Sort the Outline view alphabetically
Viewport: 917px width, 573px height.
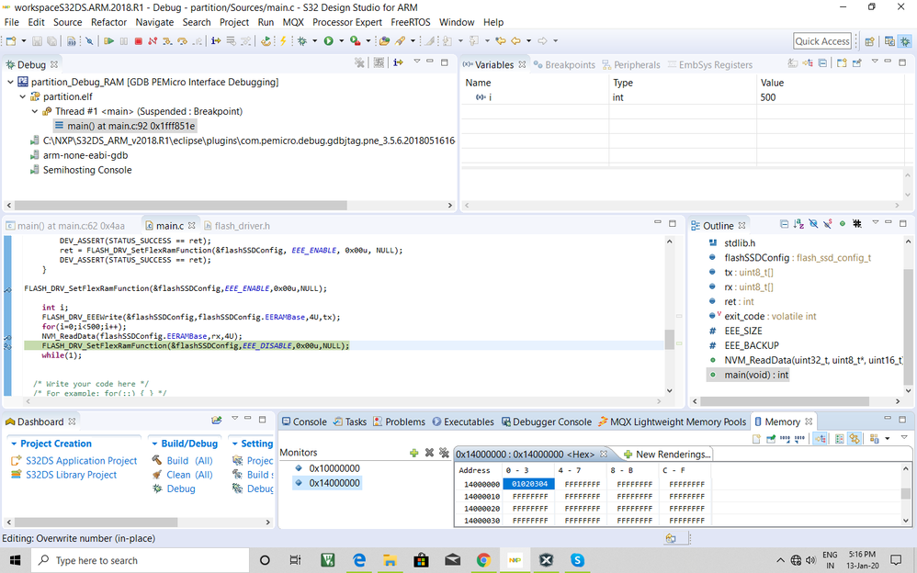(x=798, y=225)
